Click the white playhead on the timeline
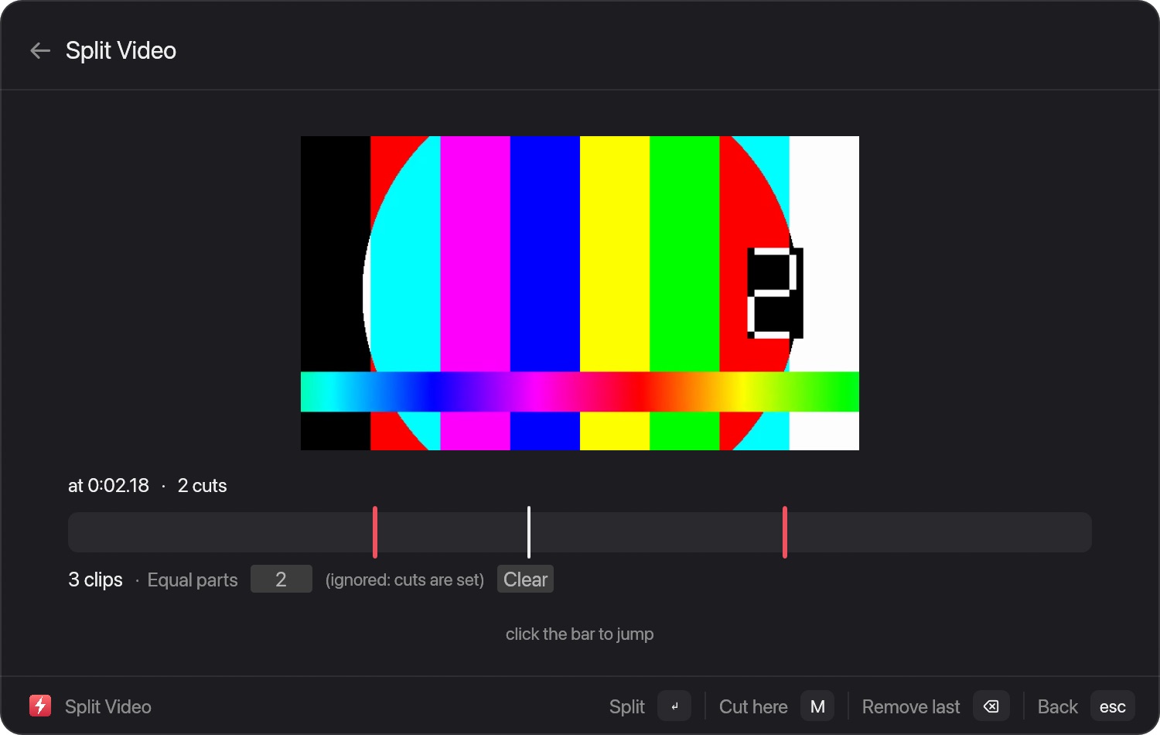This screenshot has width=1160, height=735. click(x=529, y=532)
